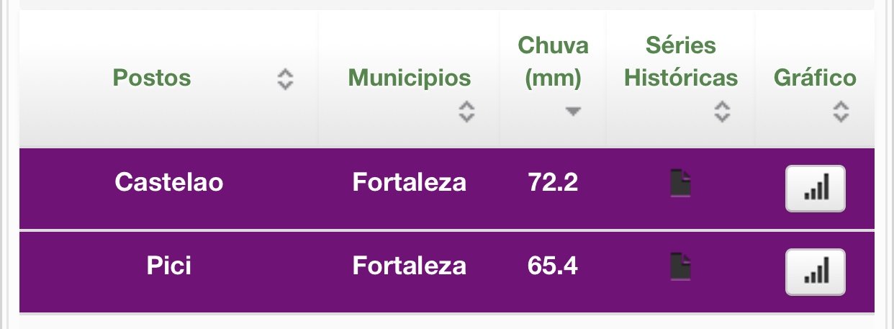This screenshot has width=894, height=329.
Task: Sort Séries Históricas column with arrows
Action: click(x=722, y=111)
